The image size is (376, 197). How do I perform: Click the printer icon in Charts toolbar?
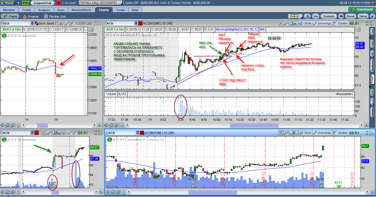(x=341, y=16)
